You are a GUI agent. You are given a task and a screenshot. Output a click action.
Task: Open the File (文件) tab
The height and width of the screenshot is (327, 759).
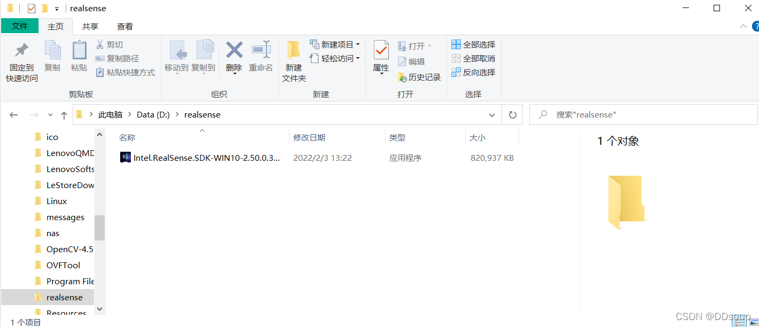20,26
